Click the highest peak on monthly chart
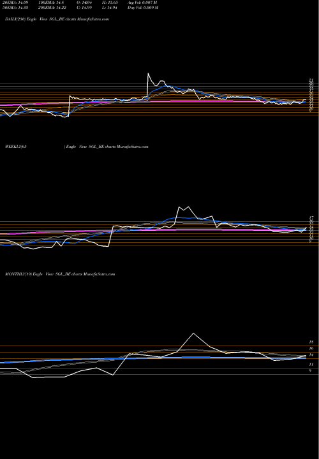Viewport: 319px width, 459px height. (x=193, y=333)
